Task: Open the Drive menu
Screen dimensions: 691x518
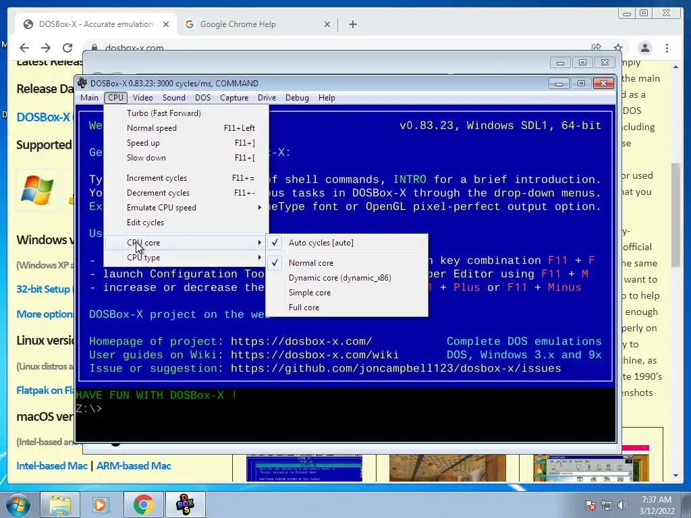Action: pyautogui.click(x=267, y=98)
